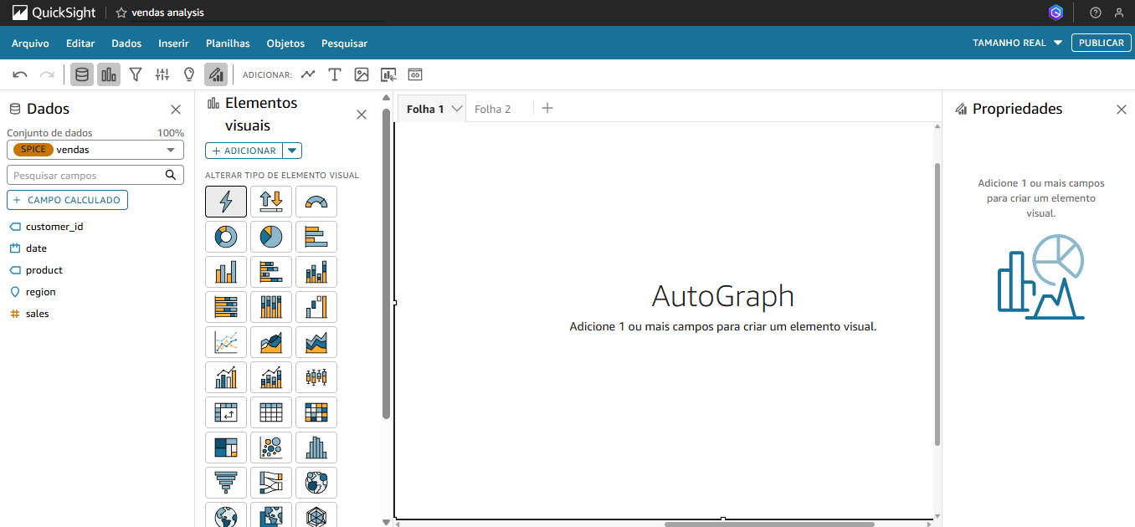Pick the funnel chart visual type
Screen dimensions: 1135x527
tap(226, 483)
